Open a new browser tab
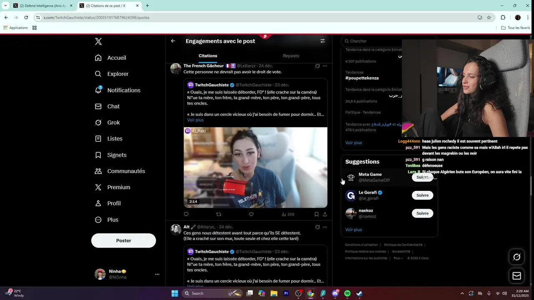The image size is (534, 300). coord(147,6)
